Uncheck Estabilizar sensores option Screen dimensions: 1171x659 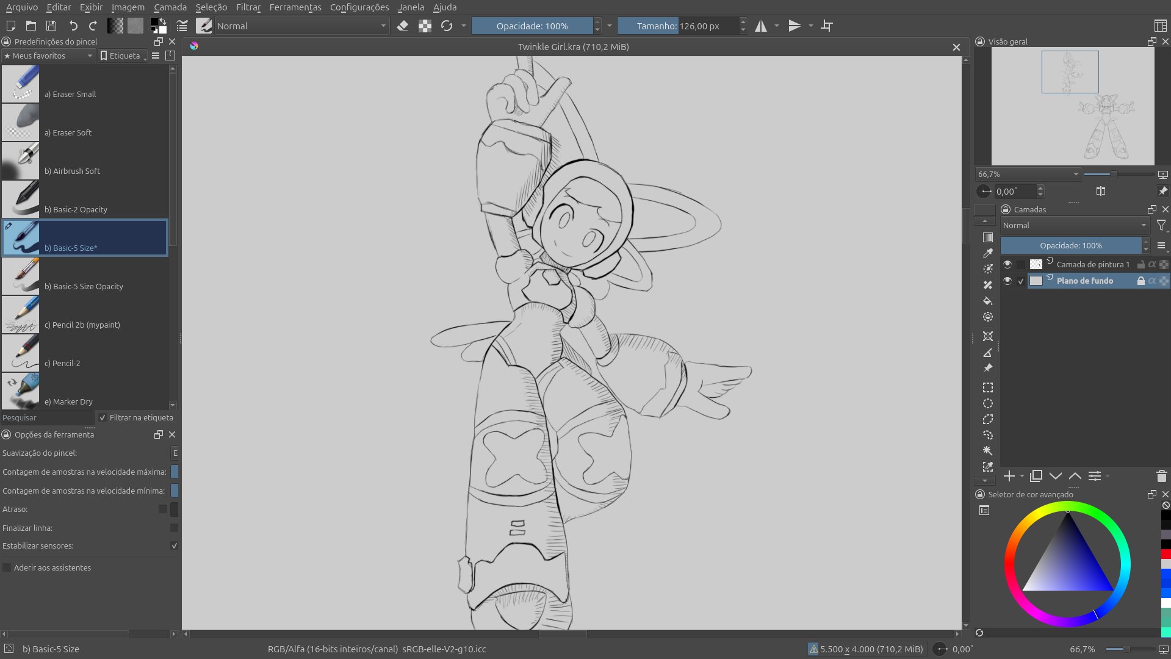pyautogui.click(x=174, y=546)
